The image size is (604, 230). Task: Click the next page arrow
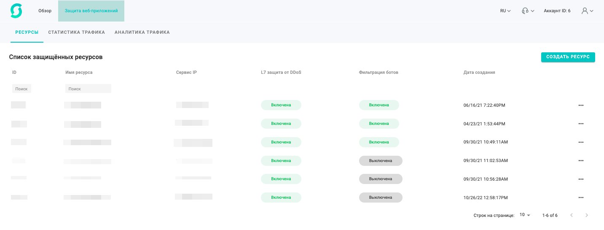point(587,215)
